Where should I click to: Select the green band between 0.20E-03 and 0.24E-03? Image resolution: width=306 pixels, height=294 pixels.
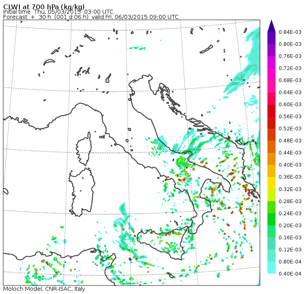point(271,219)
